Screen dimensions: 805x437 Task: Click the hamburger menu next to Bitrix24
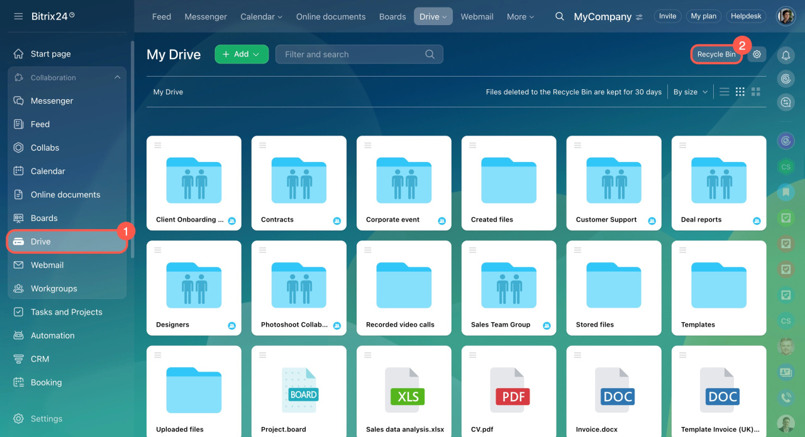point(18,16)
